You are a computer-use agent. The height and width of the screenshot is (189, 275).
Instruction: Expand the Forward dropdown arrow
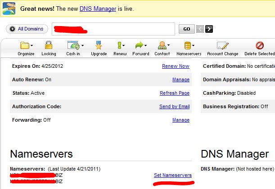145,45
